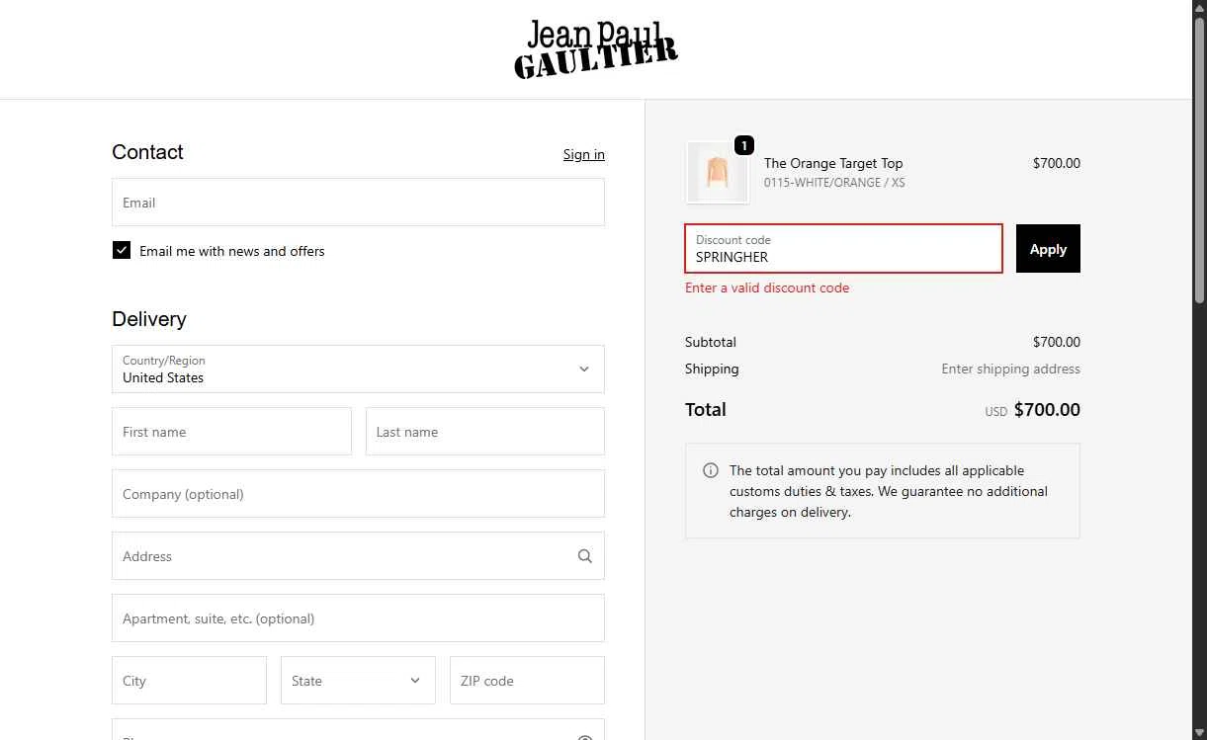The width and height of the screenshot is (1207, 740).
Task: Click 'The Orange Target Top' product name
Action: pos(833,163)
